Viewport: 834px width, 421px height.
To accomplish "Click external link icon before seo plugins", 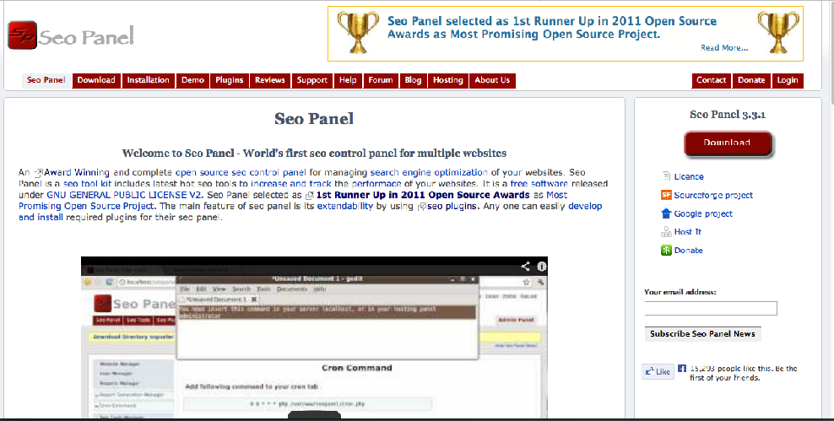I will 421,207.
